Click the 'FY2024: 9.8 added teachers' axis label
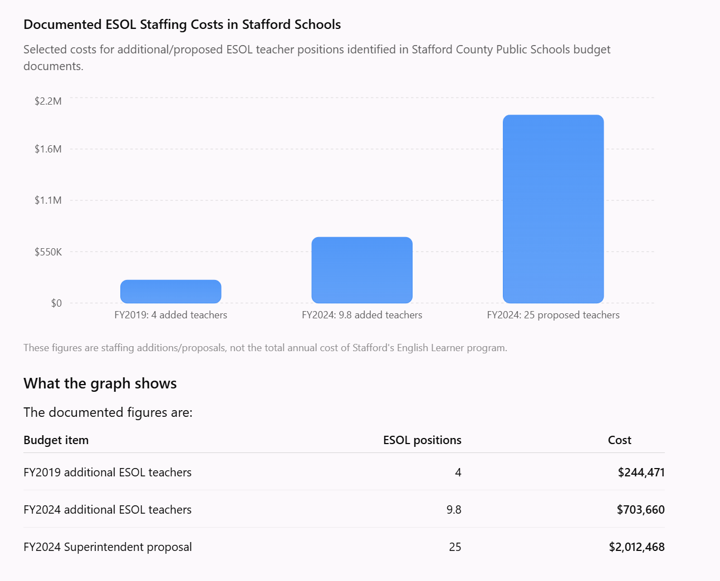 pyautogui.click(x=362, y=315)
